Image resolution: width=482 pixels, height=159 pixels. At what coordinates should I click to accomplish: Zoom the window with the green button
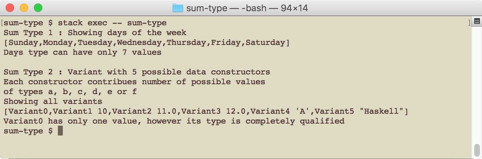click(x=38, y=8)
